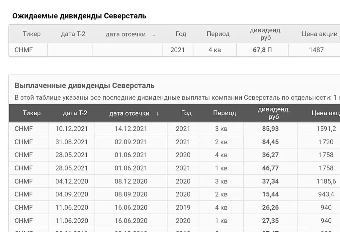
Task: Sort paid dividends table by дата отсечки arrow
Action: pyautogui.click(x=158, y=113)
